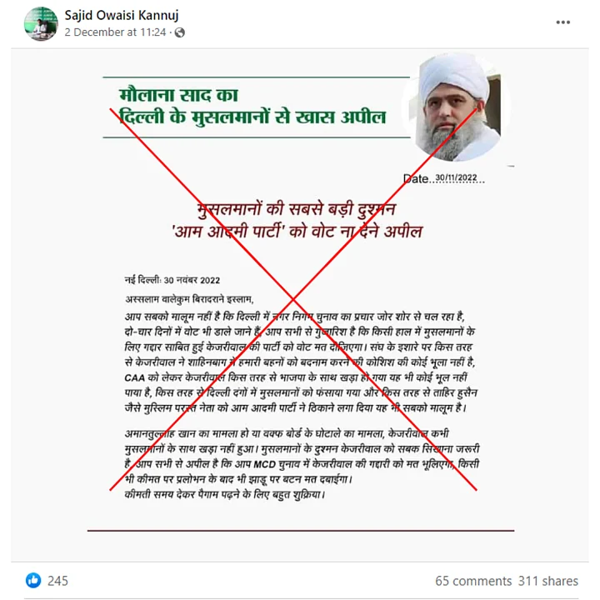Open Sajid Owaisi Kannuj's profile picture
Screen dimensions: 600x600
click(x=41, y=23)
